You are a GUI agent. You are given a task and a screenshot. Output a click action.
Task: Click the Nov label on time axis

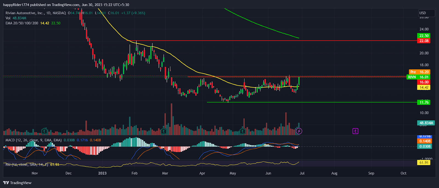[35, 173]
